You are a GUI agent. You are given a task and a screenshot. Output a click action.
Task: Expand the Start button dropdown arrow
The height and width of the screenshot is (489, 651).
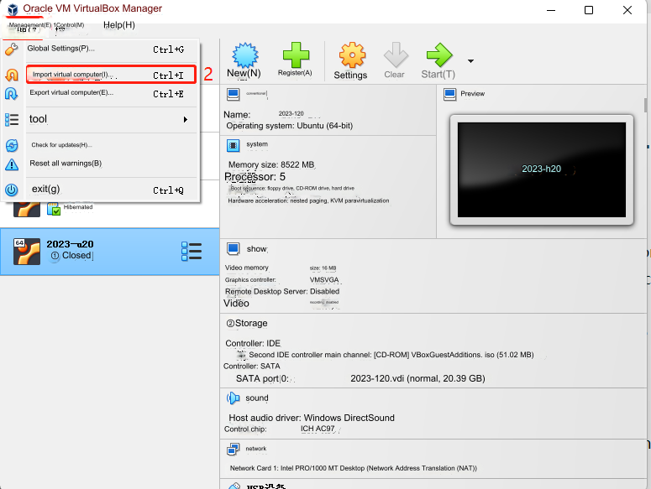point(470,61)
